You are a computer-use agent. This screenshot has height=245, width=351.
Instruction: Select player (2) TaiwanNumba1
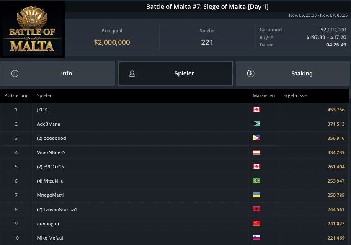pyautogui.click(x=57, y=209)
